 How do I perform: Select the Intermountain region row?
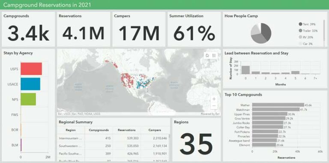pyautogui.click(x=113, y=138)
